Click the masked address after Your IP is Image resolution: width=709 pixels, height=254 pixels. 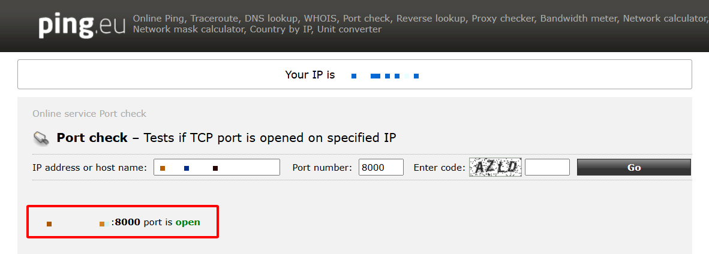point(384,75)
